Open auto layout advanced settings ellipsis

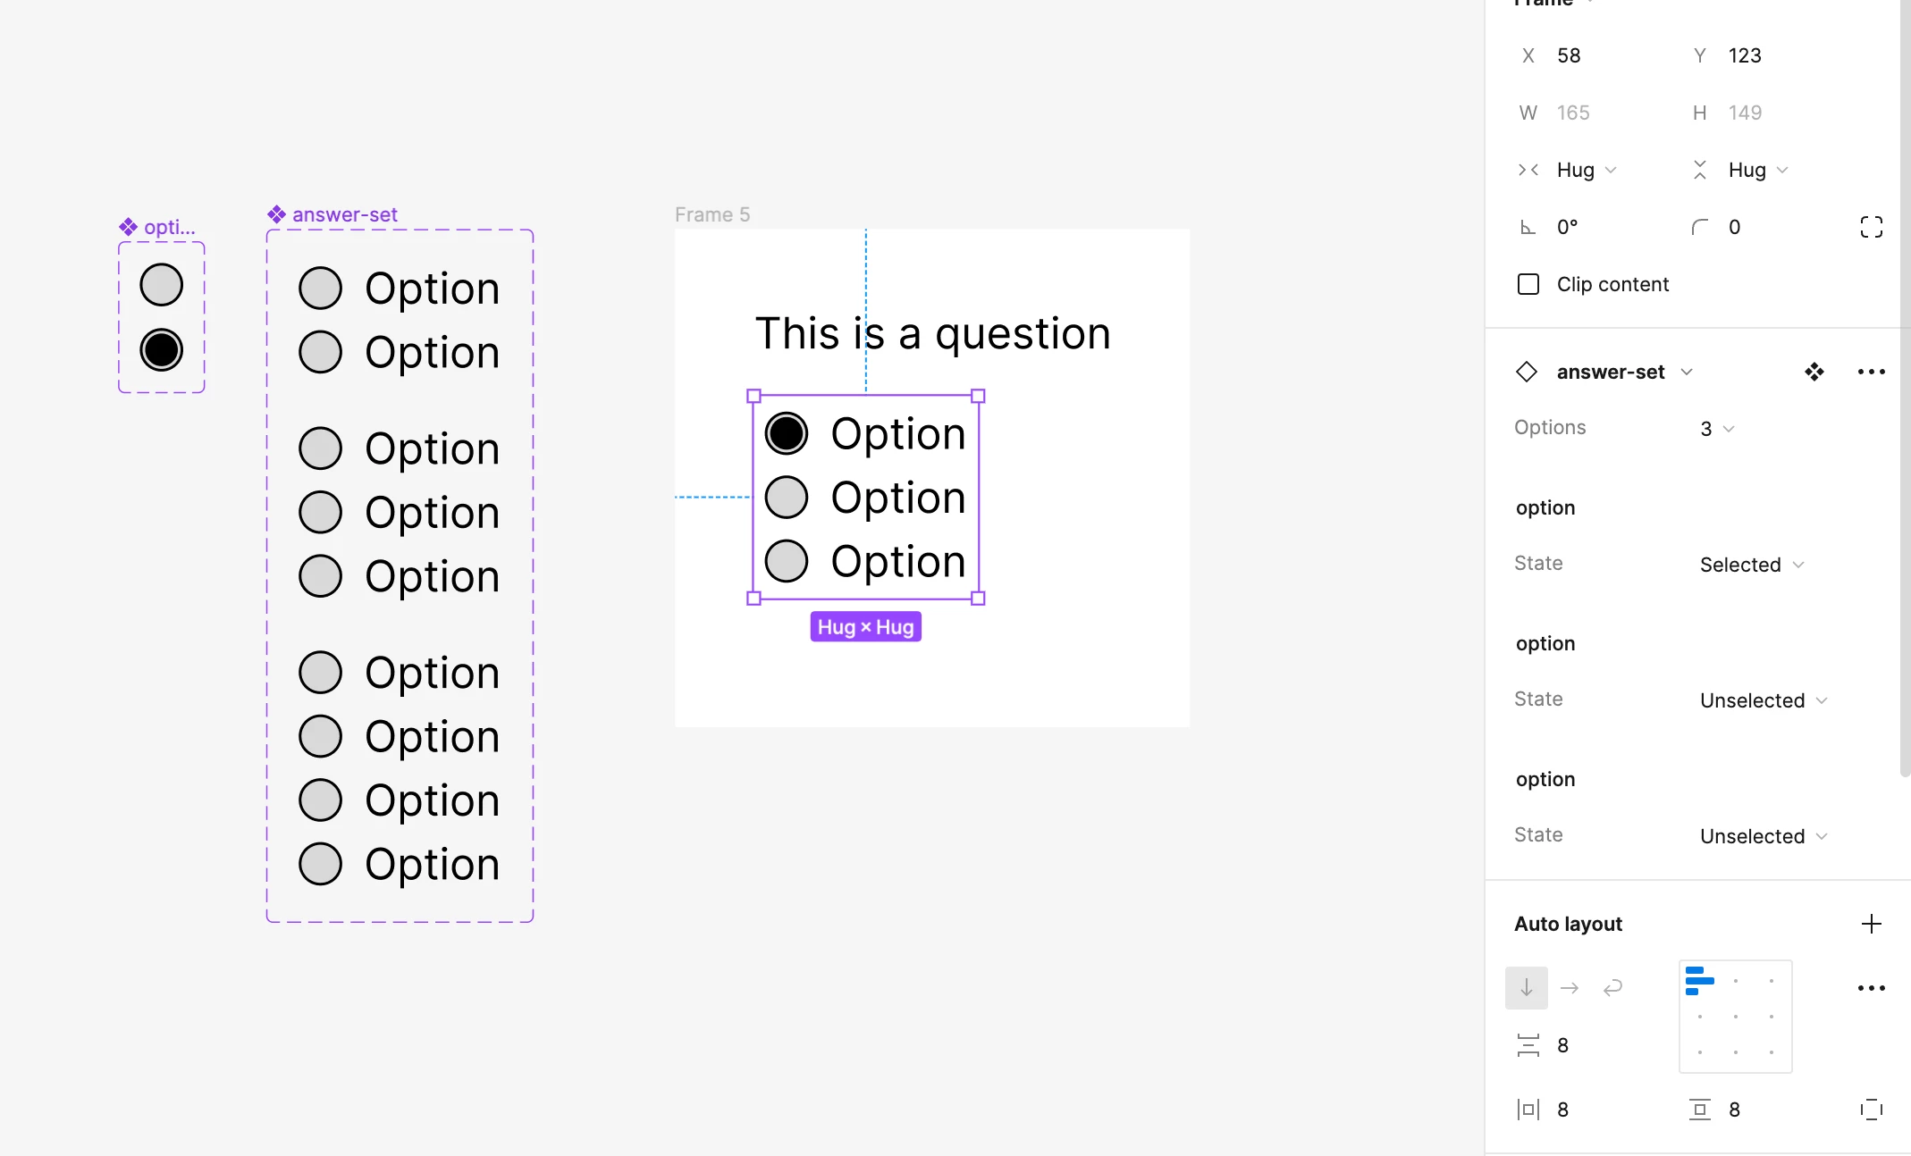coord(1871,988)
